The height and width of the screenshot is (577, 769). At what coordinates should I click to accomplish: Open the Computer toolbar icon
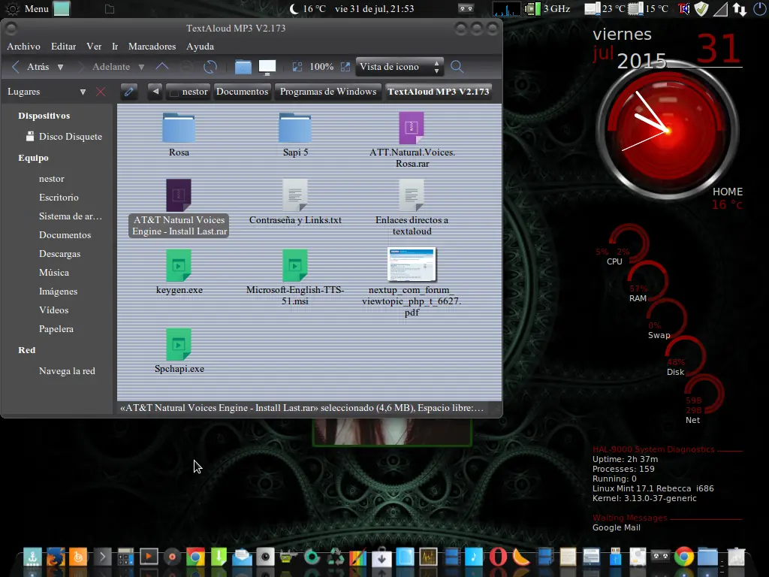(267, 67)
